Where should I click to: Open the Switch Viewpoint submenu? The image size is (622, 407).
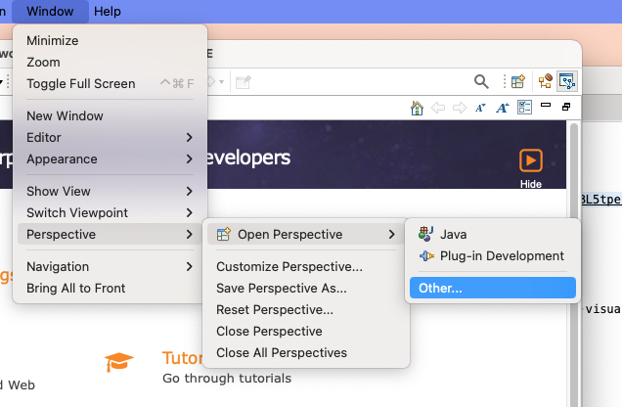110,212
